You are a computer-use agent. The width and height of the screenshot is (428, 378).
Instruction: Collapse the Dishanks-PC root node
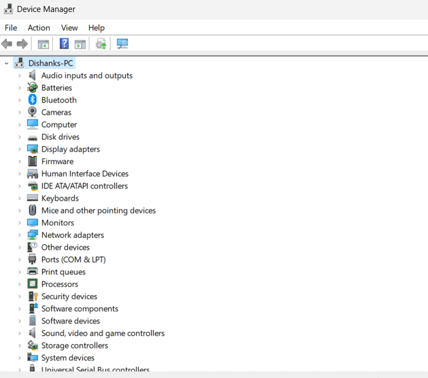7,63
